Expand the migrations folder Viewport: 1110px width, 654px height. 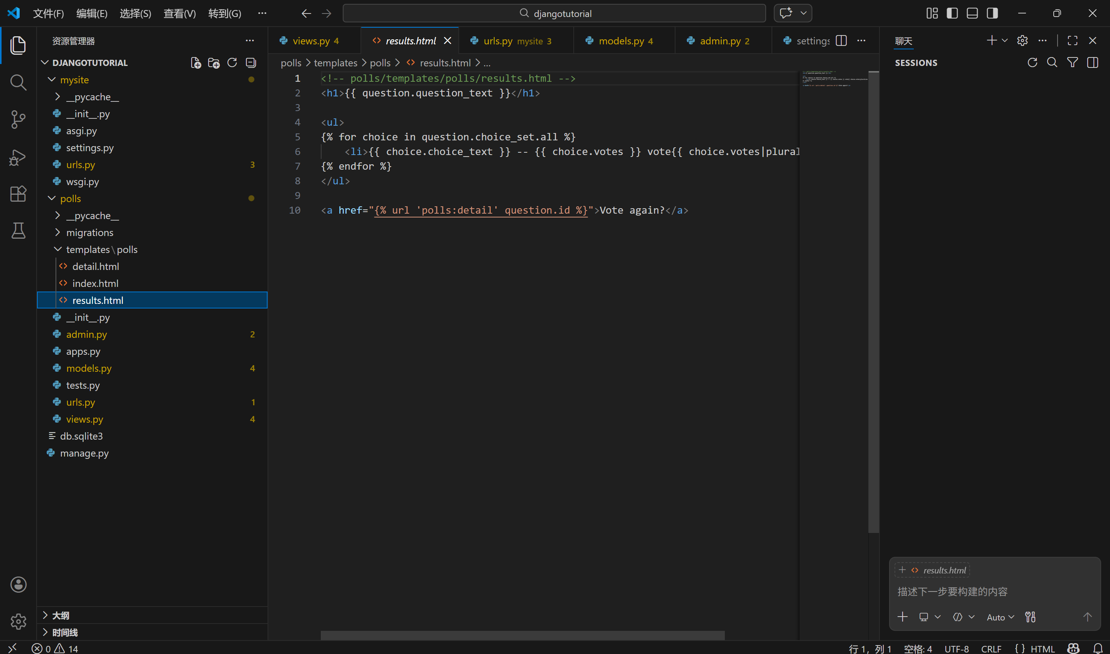point(57,232)
